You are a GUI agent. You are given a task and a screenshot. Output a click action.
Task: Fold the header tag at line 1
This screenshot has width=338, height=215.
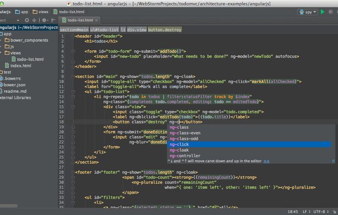pos(73,37)
